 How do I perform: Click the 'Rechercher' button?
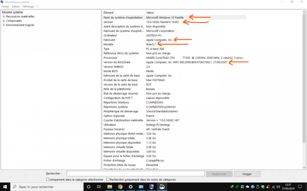pos(219,174)
